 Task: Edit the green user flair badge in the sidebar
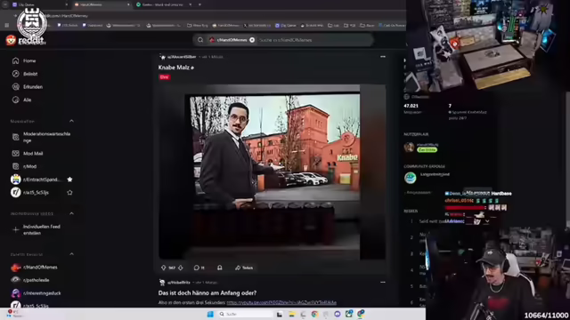click(x=427, y=149)
